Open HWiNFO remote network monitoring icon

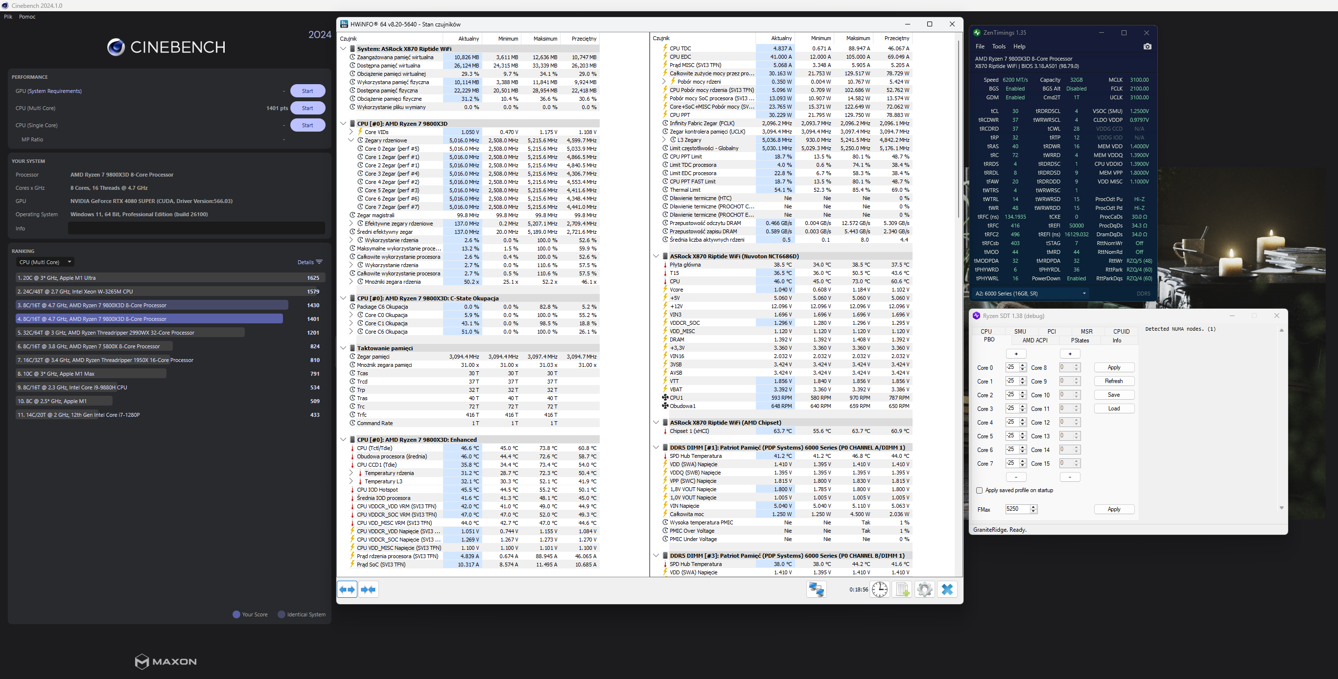coord(816,589)
